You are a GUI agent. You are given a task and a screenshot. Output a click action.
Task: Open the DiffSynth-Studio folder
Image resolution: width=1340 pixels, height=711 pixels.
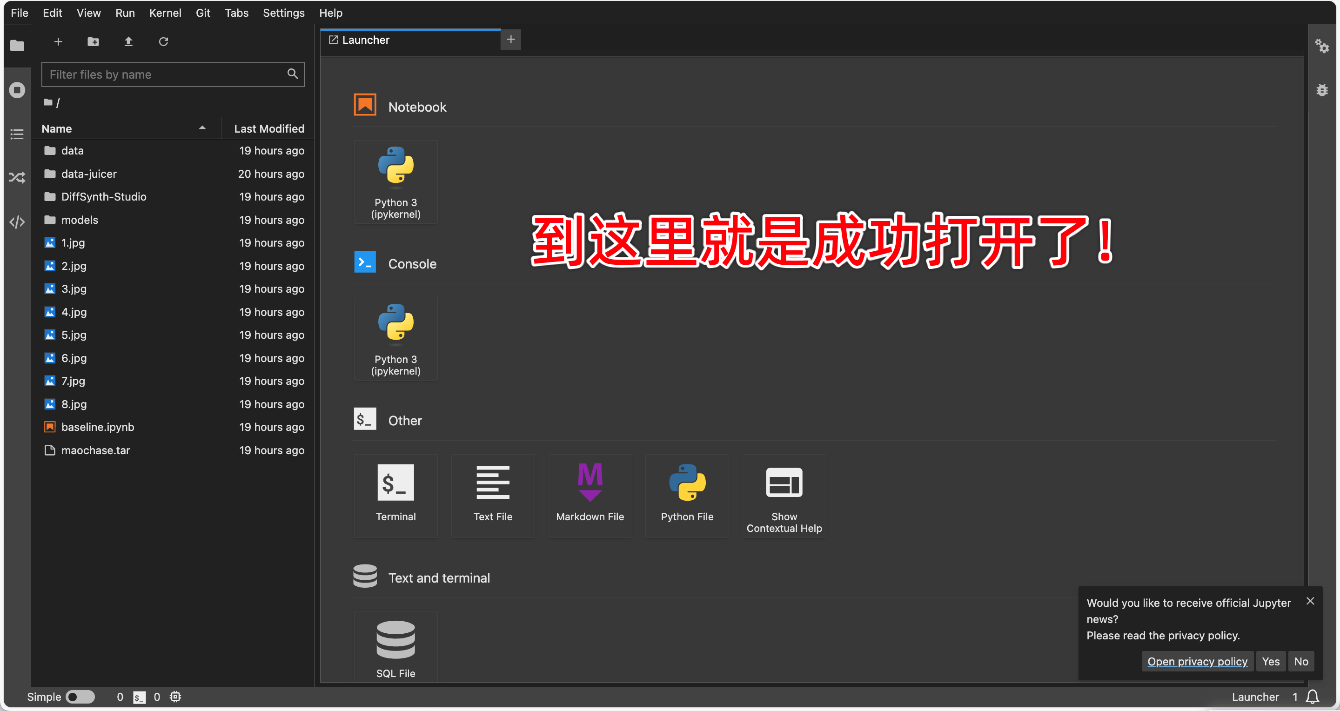click(103, 197)
